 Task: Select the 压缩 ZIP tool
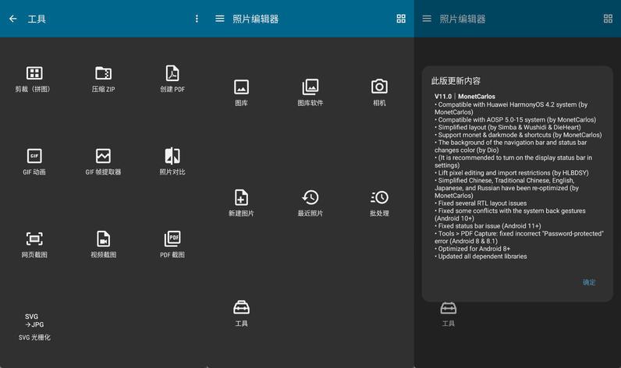coord(103,78)
